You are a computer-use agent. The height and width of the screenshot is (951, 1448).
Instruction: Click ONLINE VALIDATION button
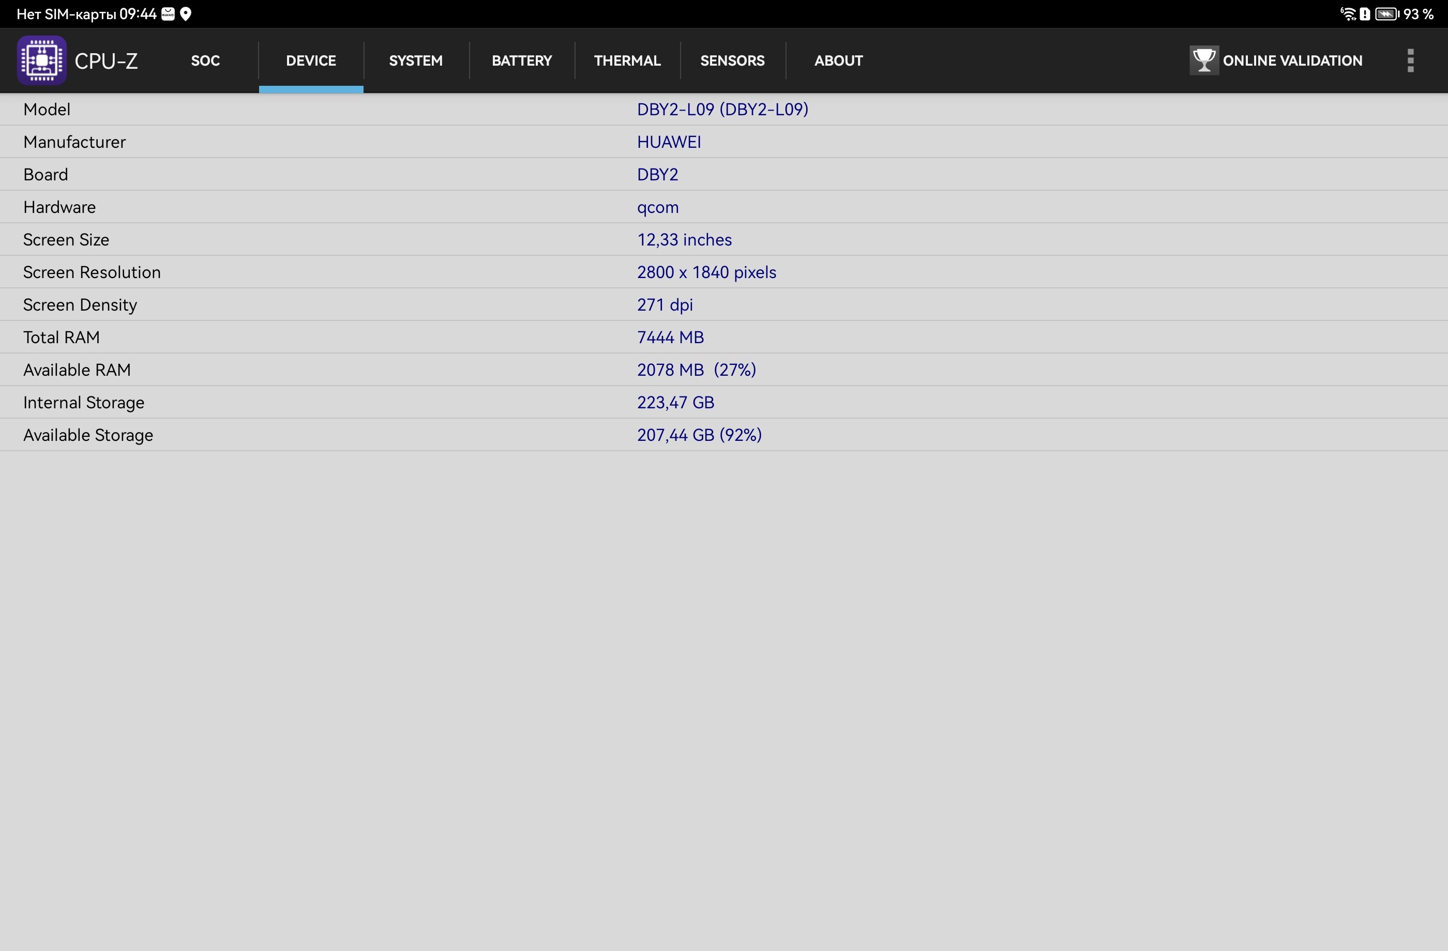1276,60
